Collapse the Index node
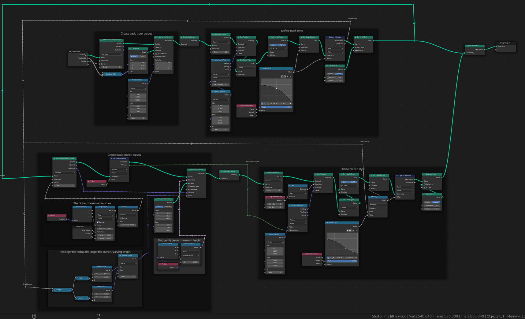The height and width of the screenshot is (319, 525). tap(88, 181)
